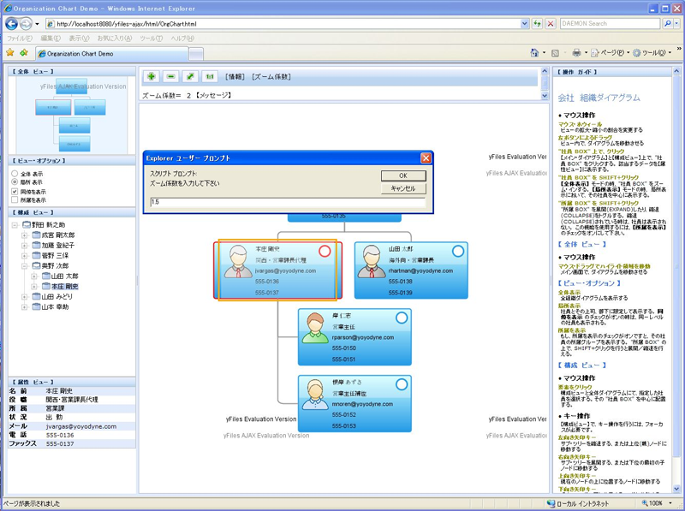The width and height of the screenshot is (685, 511).
Task: Uncheck the 同僚を表示 checkbox
Action: (x=15, y=192)
